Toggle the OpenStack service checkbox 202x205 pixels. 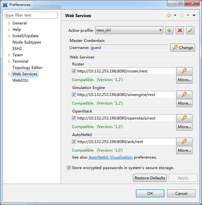click(x=74, y=118)
